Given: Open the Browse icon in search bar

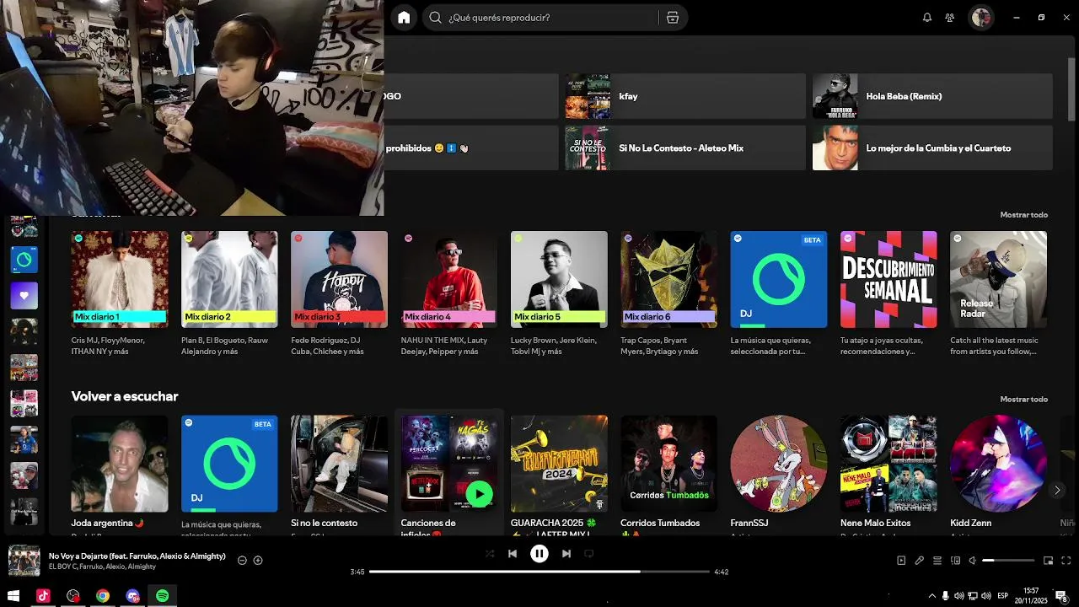Looking at the screenshot, I should click(x=672, y=17).
